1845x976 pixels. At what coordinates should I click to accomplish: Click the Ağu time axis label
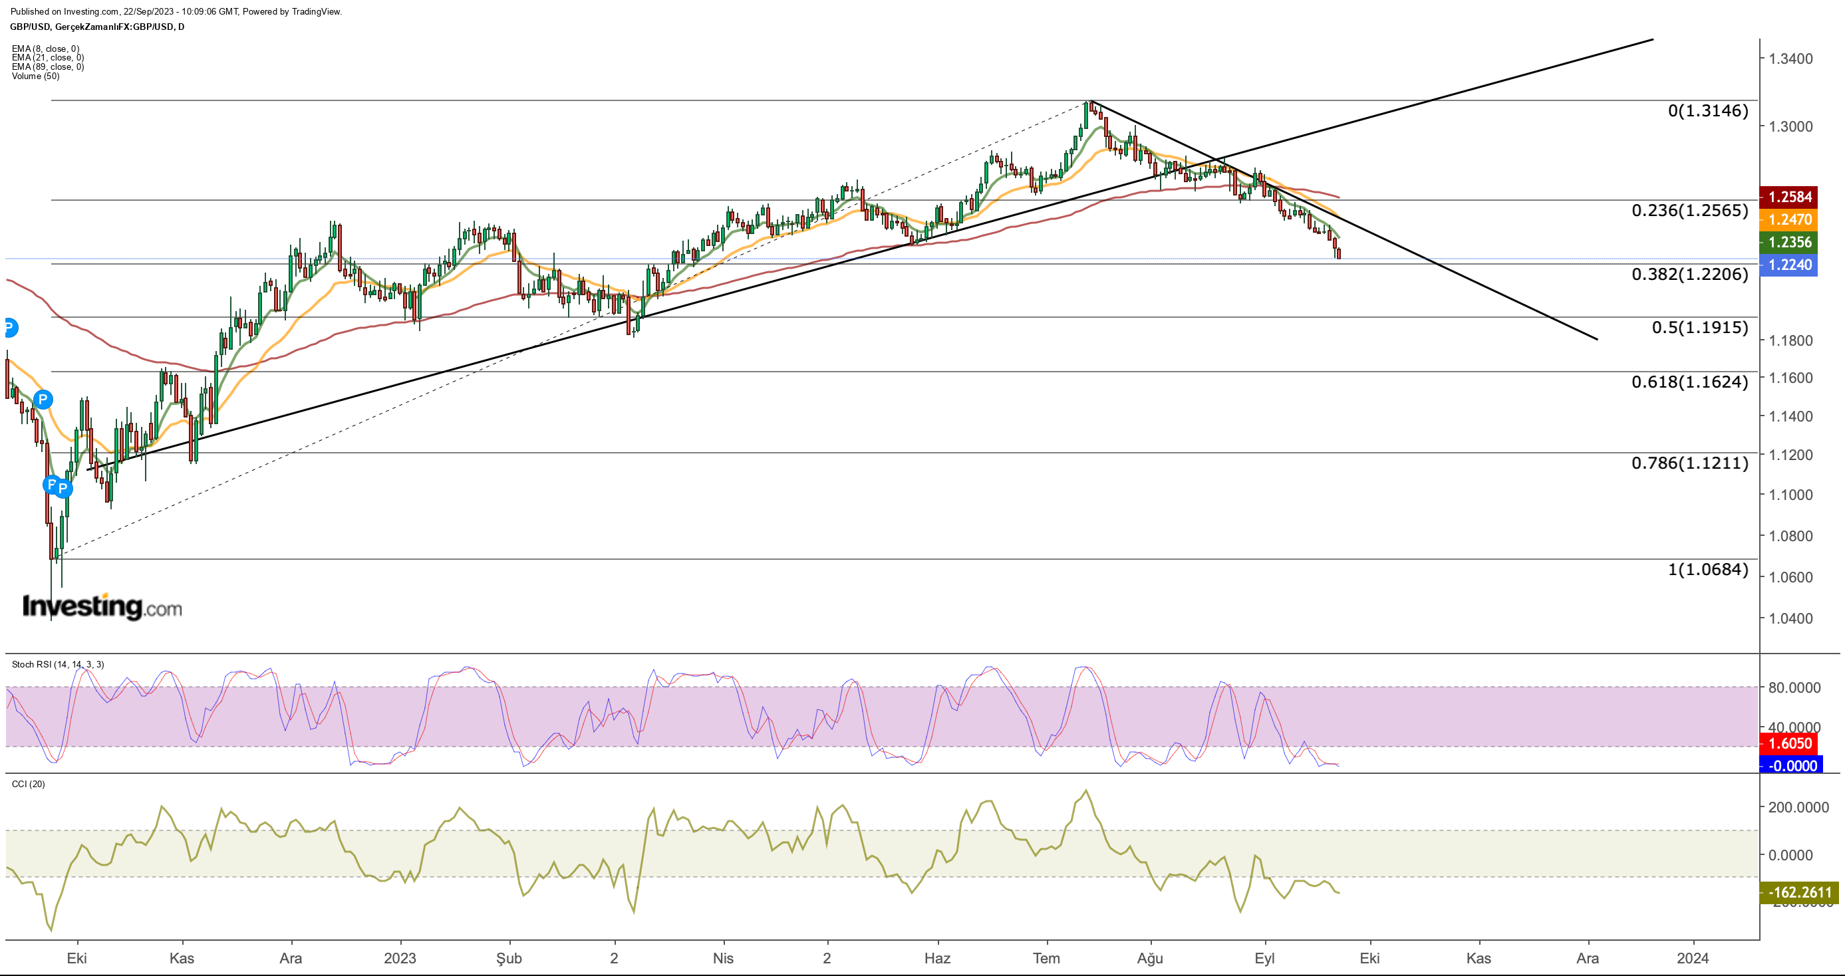[x=1150, y=959]
